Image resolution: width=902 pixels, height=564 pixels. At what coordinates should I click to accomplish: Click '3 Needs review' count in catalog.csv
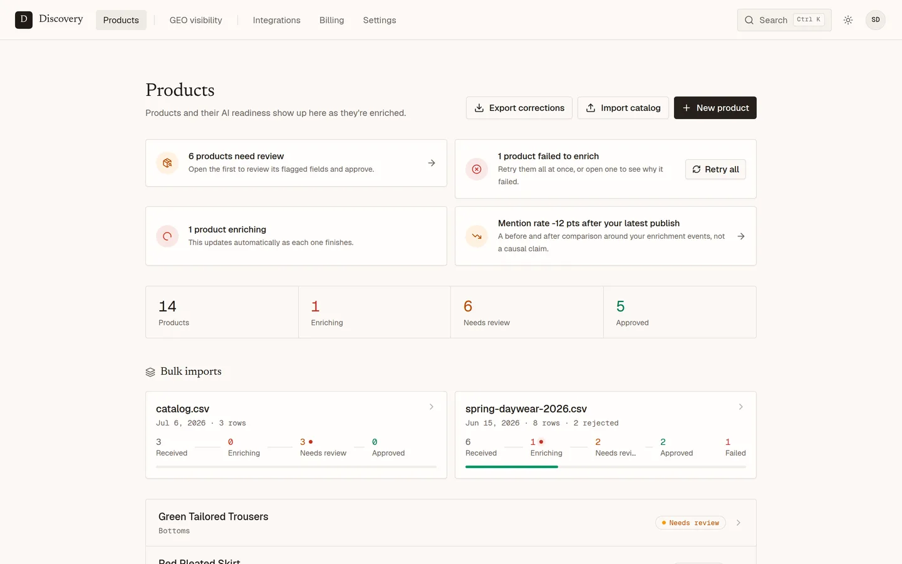[x=323, y=447]
